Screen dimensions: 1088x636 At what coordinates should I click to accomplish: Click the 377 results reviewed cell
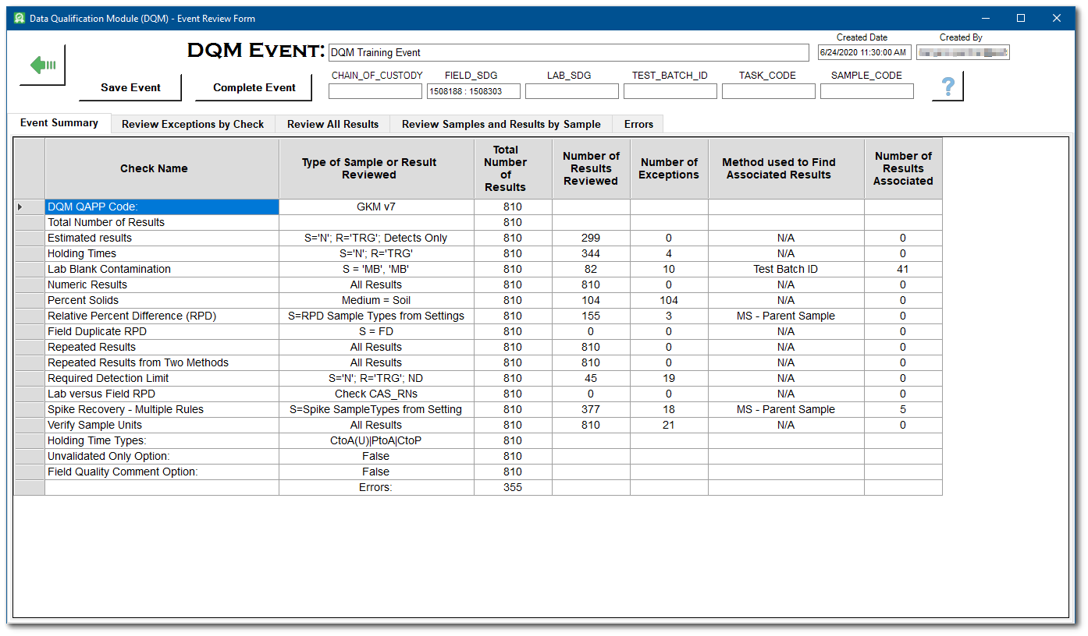(591, 409)
